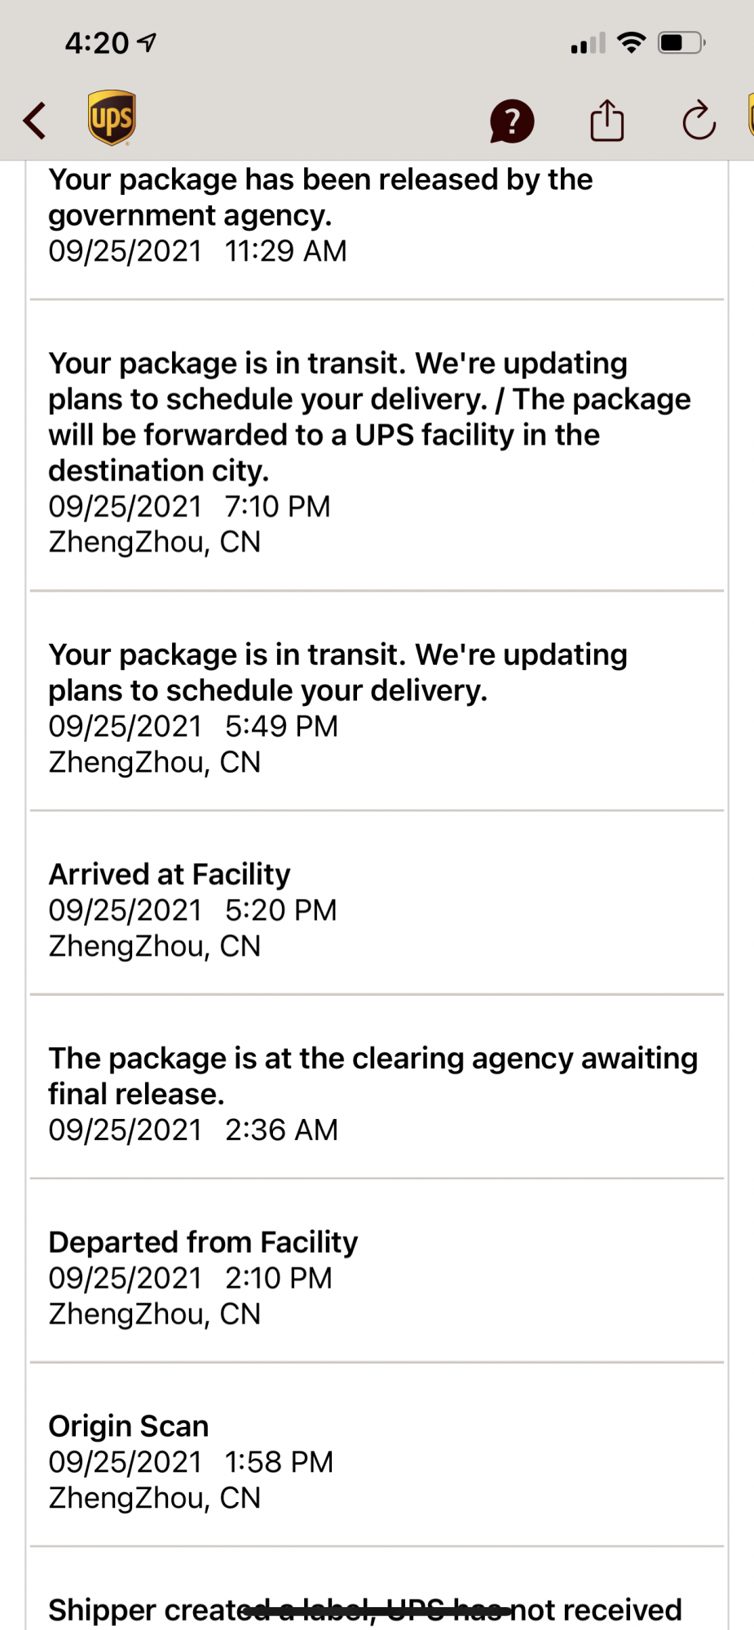Open the help question mark bubble
This screenshot has height=1630, width=754.
(x=511, y=121)
